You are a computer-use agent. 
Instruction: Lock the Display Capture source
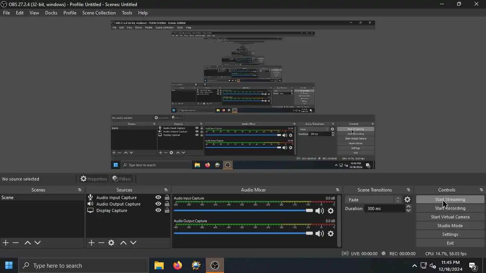coord(167,210)
